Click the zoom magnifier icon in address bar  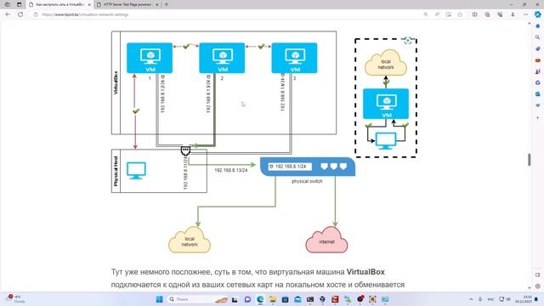pyautogui.click(x=426, y=14)
